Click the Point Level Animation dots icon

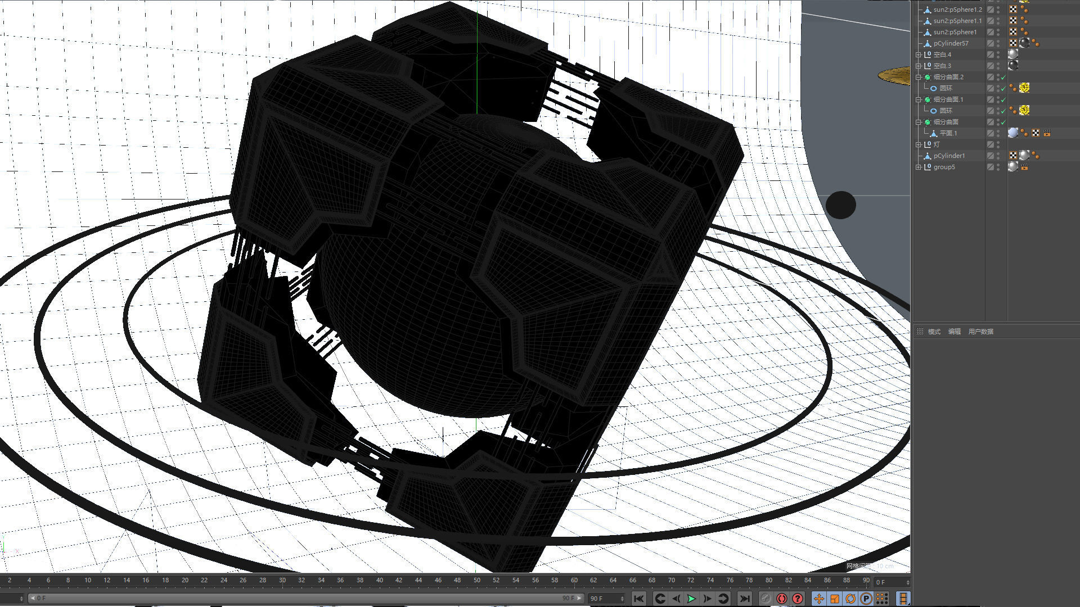point(882,599)
